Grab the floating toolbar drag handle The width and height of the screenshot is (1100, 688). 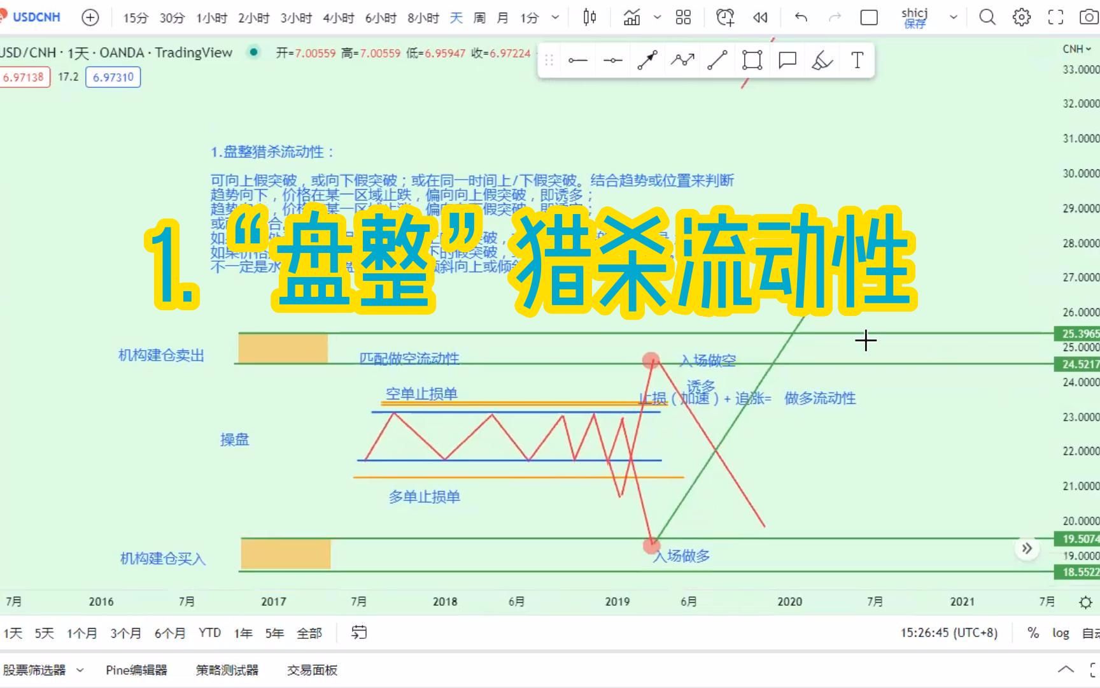[549, 61]
